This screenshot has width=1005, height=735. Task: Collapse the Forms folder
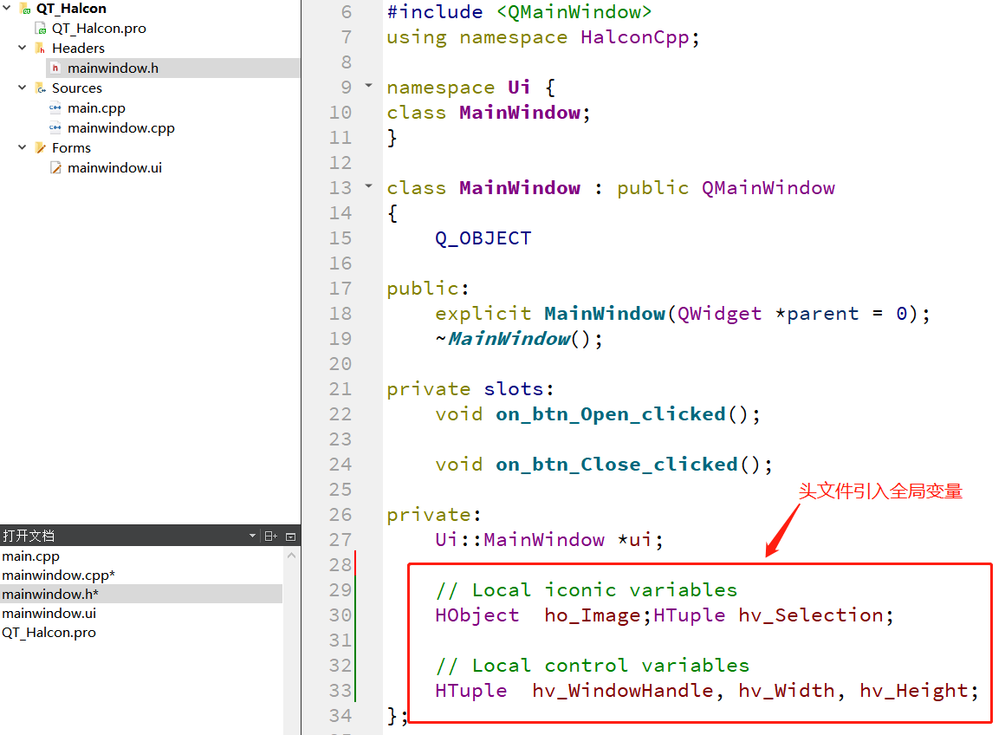pos(23,147)
